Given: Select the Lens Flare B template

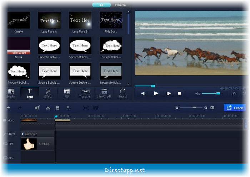Looking at the screenshot, I should tap(80, 20).
